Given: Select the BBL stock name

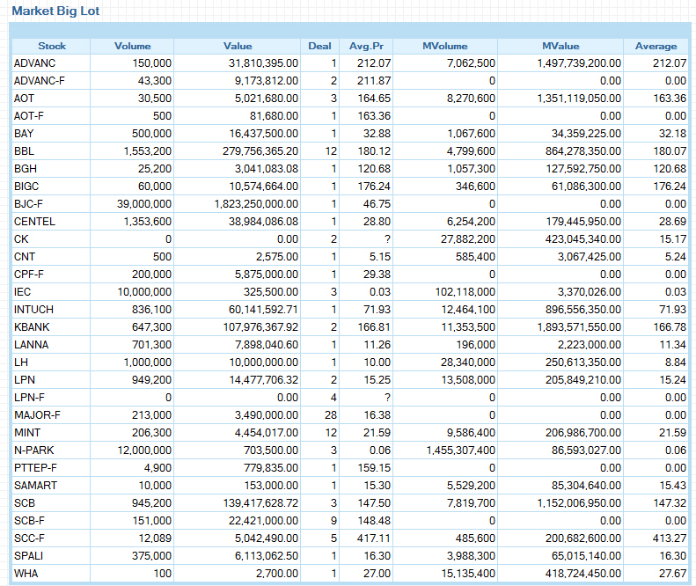Looking at the screenshot, I should 24,151.
